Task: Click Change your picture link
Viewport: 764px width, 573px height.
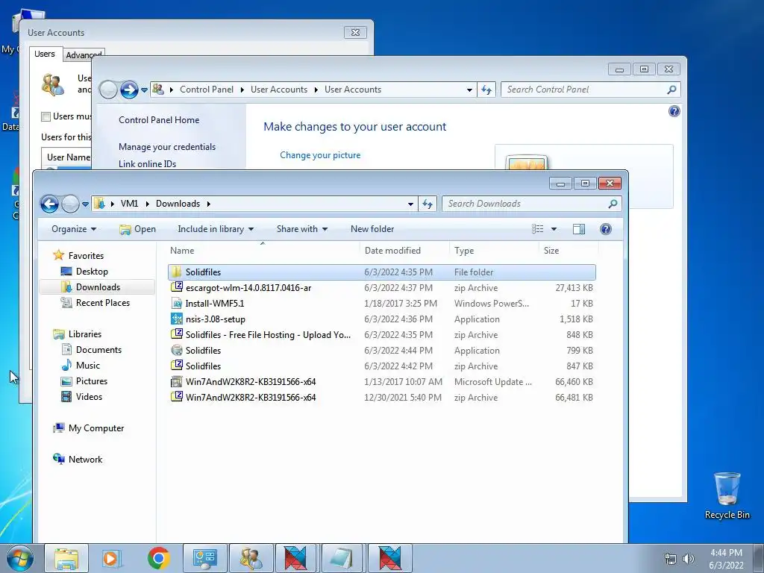Action: click(x=320, y=155)
